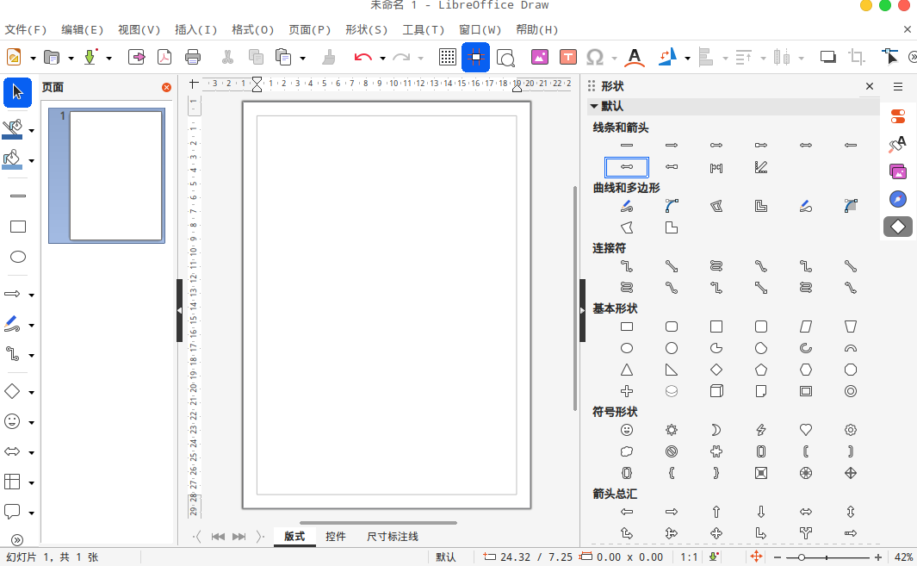Pick the Rectangle drawing tool
The width and height of the screenshot is (917, 566).
(x=17, y=227)
